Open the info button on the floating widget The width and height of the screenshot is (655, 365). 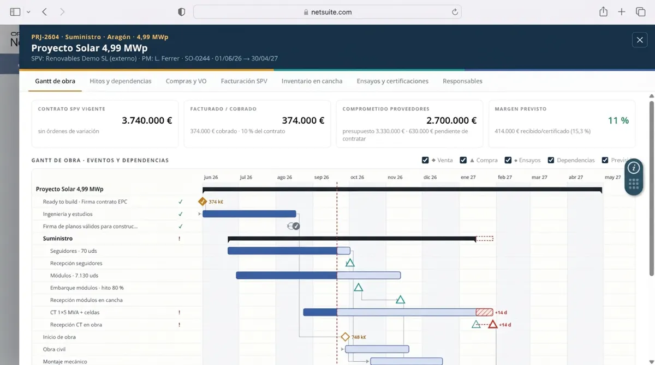click(634, 168)
